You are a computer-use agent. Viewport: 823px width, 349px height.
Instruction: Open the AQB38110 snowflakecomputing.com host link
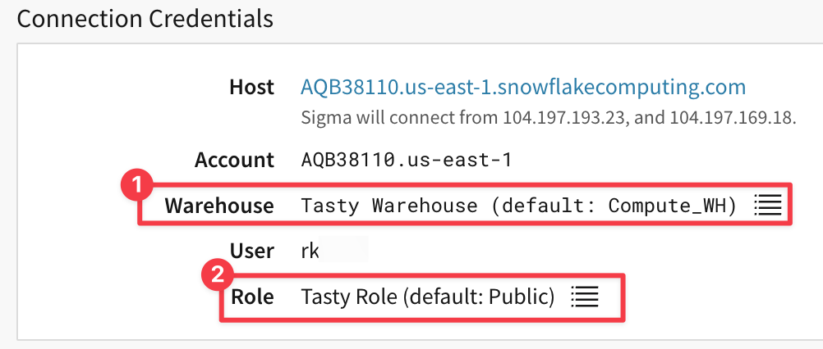[x=523, y=87]
